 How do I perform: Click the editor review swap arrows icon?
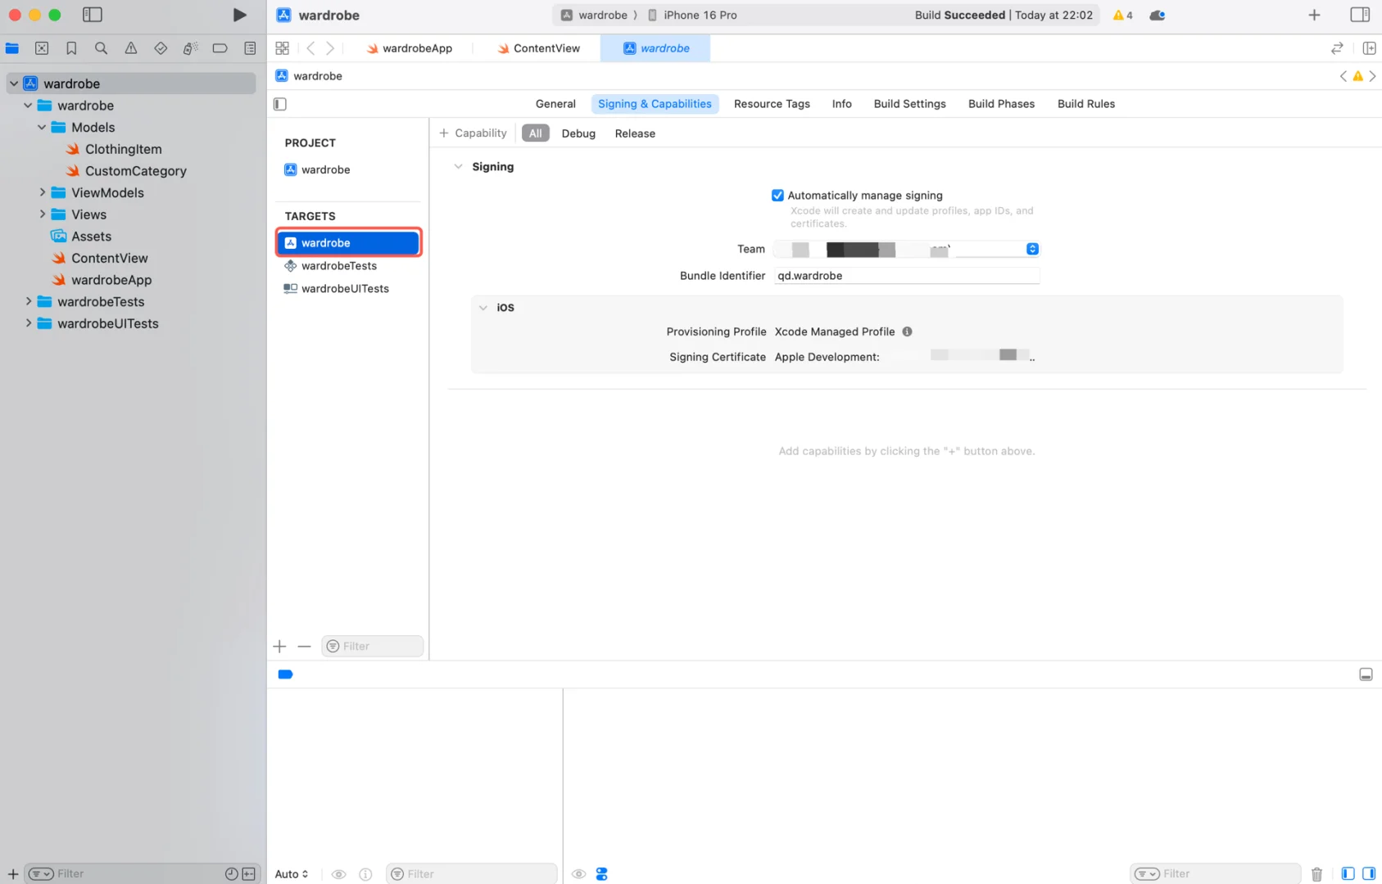[1337, 48]
